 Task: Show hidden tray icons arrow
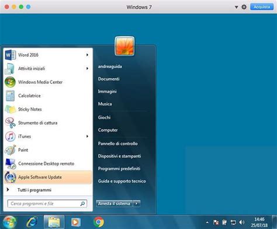pyautogui.click(x=207, y=223)
